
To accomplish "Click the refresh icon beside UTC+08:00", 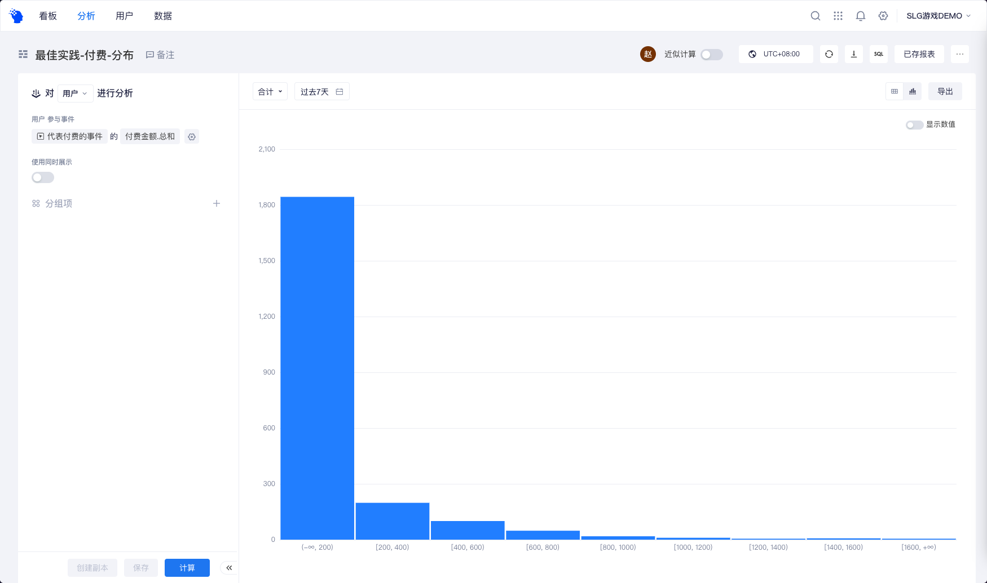I will [x=829, y=54].
